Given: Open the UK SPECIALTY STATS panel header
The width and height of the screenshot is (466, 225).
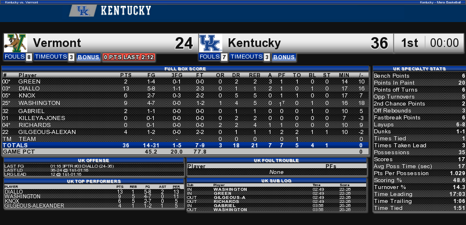Looking at the screenshot, I should (420, 69).
